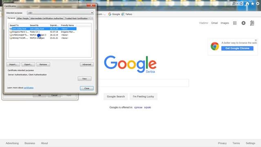The image size is (261, 147).
Task: Click the 23.01.21 expiration date cell
Action: tap(54, 38)
